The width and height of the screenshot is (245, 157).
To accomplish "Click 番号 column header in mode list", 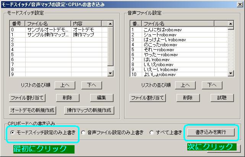I will tap(17, 24).
